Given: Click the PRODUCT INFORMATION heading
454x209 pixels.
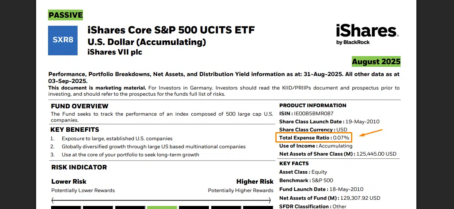Looking at the screenshot, I should [313, 105].
